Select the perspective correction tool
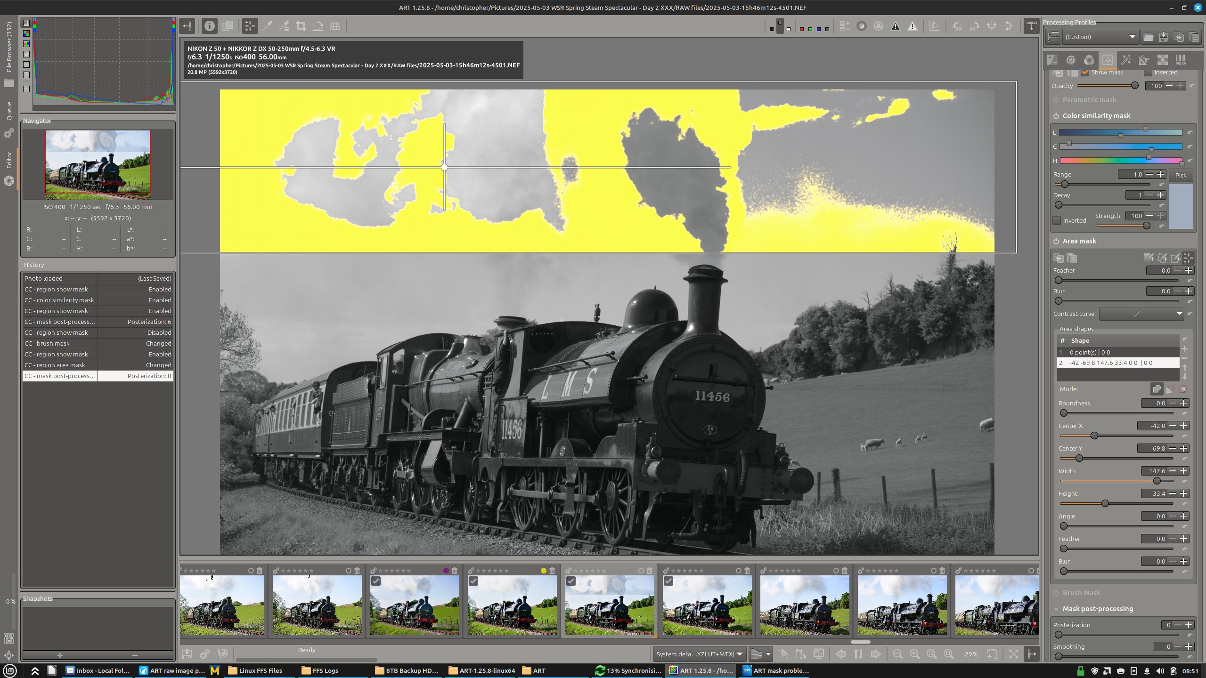 [335, 26]
